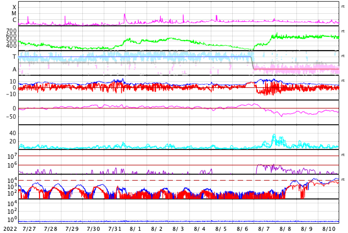The height and width of the screenshot is (233, 348).
Task: Click the 2022 year label
Action: pyautogui.click(x=10, y=229)
